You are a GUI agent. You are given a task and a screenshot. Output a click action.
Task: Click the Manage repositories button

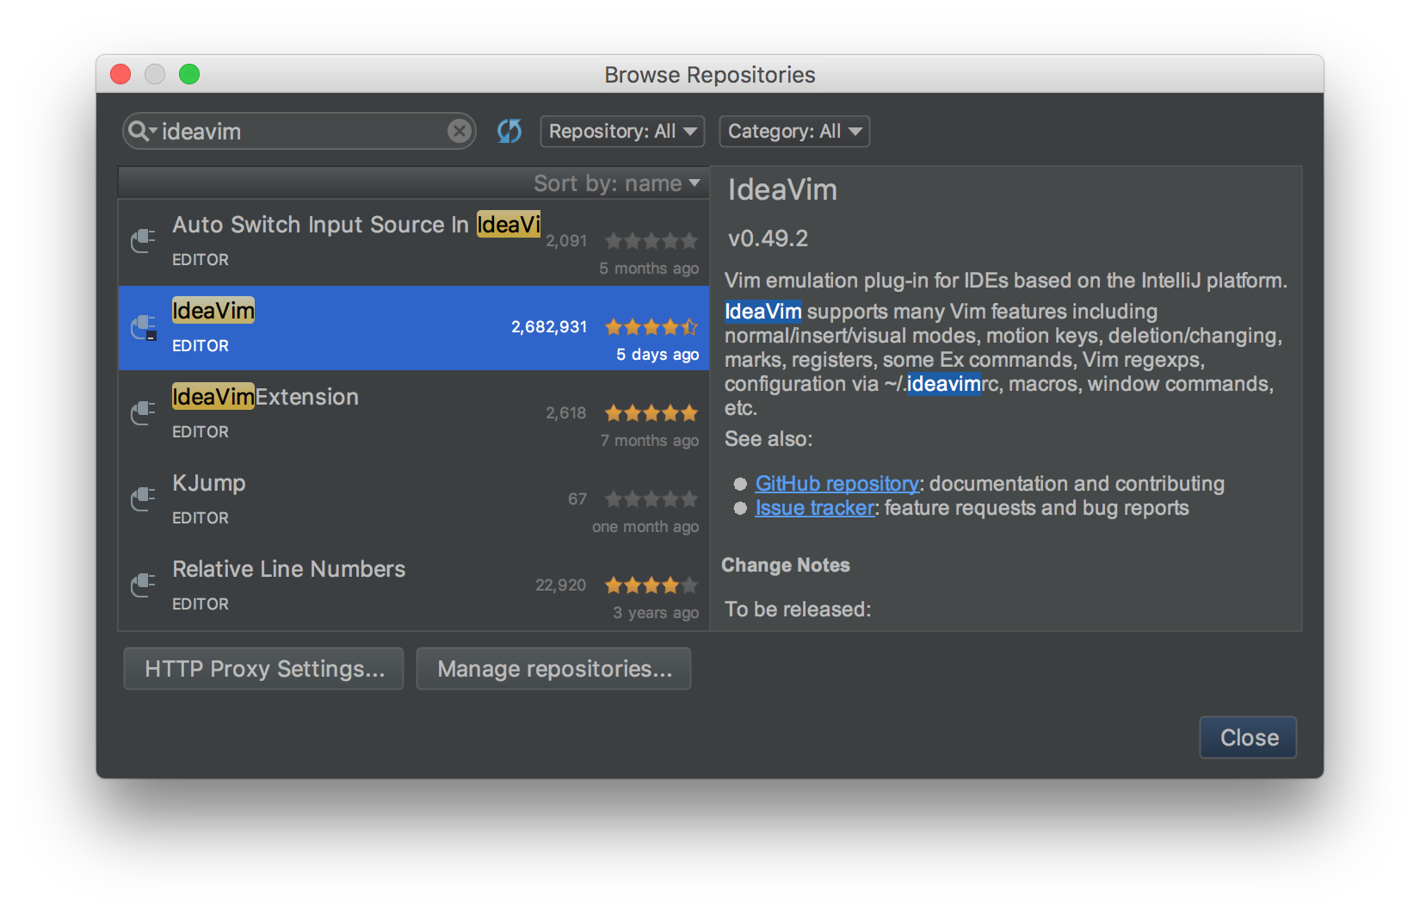tap(553, 669)
